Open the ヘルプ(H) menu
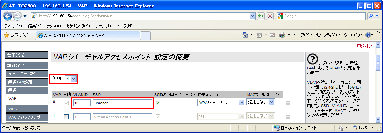The image size is (383, 133). (x=124, y=26)
